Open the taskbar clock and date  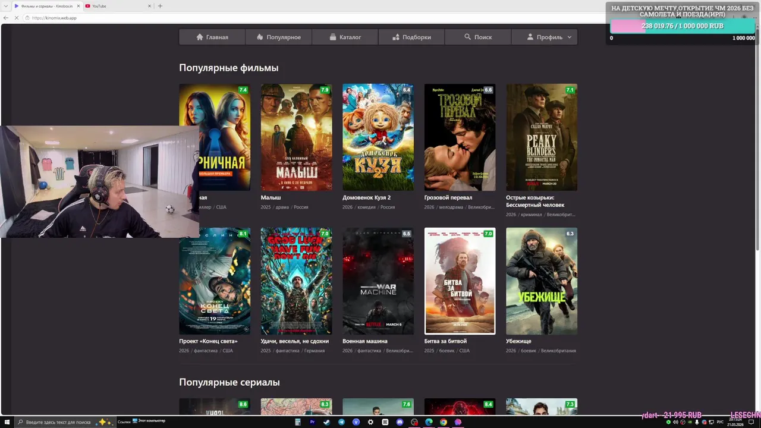[735, 422]
